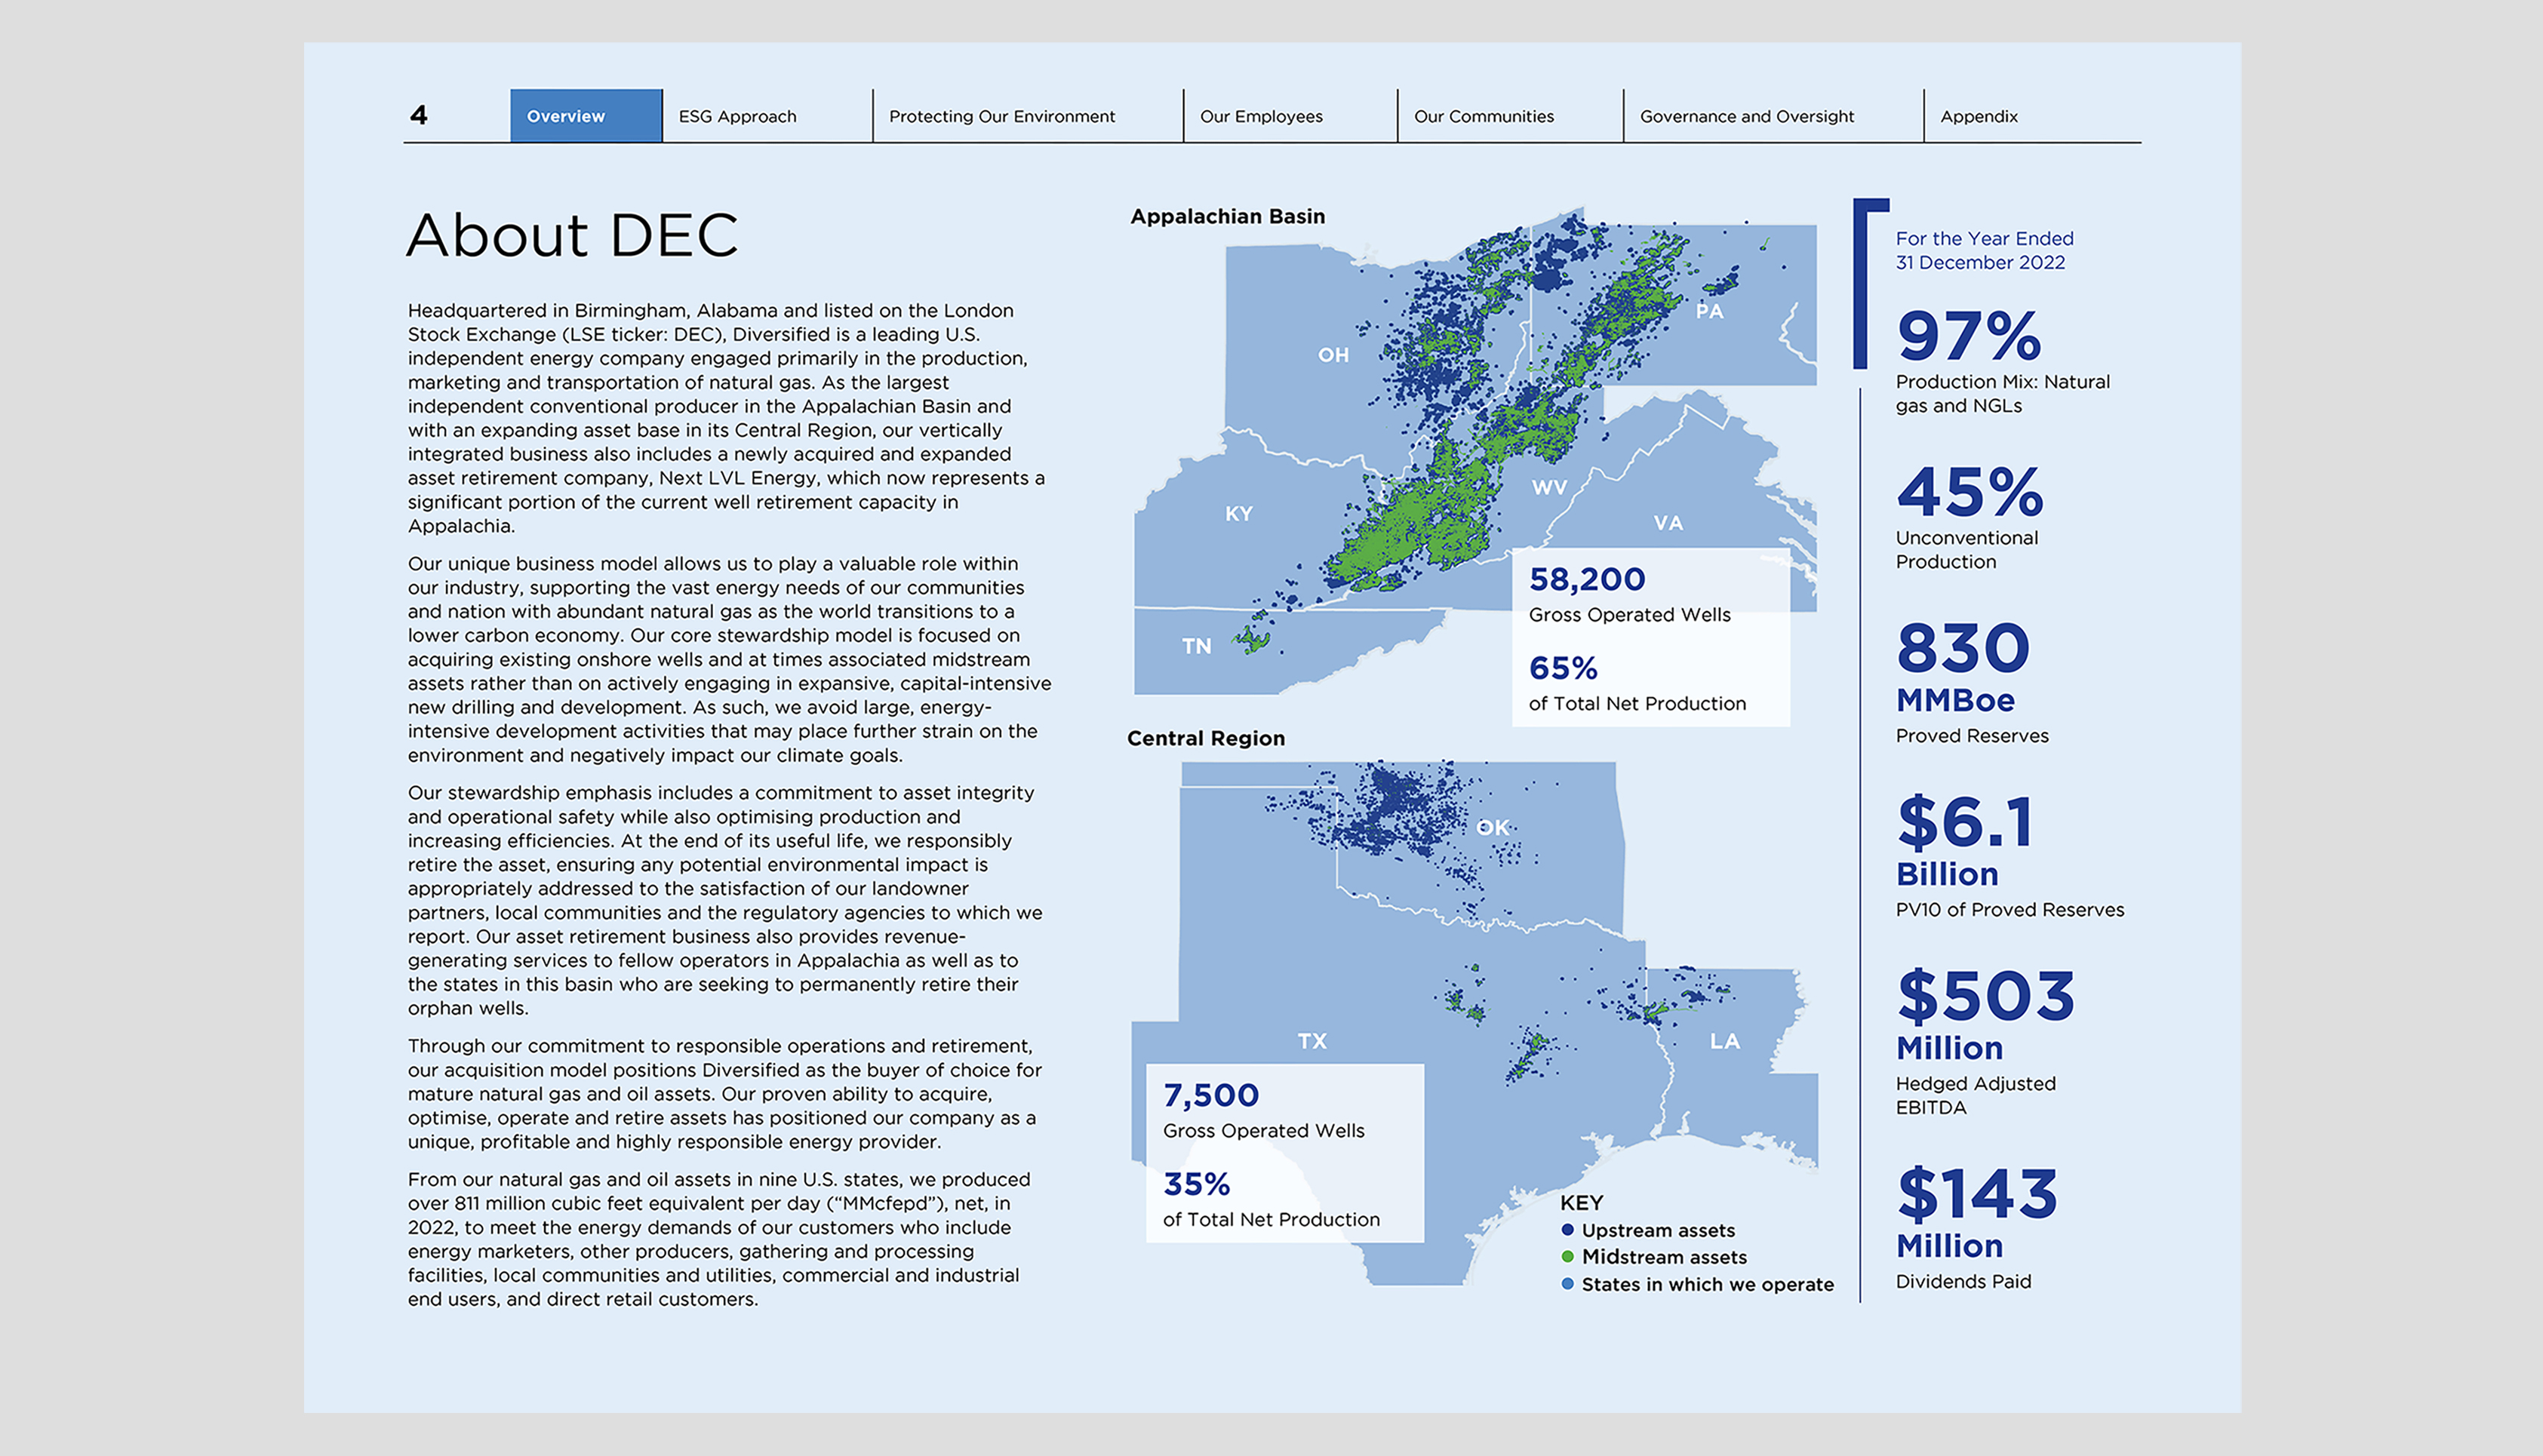Click paragraph starting Our unique business model
Viewport: 2543px width, 1456px height.
(730, 660)
